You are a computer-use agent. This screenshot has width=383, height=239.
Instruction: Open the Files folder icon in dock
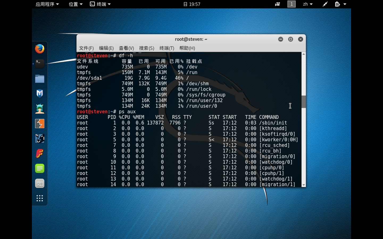click(40, 79)
